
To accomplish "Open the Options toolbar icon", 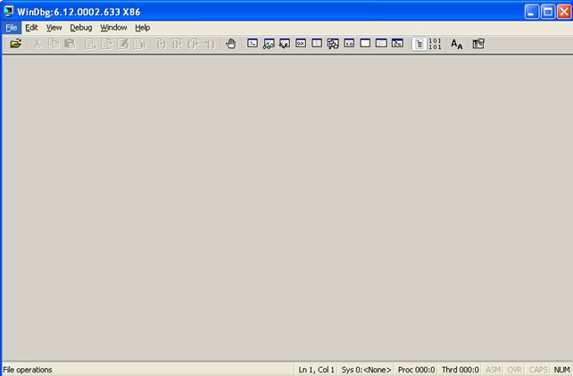I will click(x=478, y=43).
